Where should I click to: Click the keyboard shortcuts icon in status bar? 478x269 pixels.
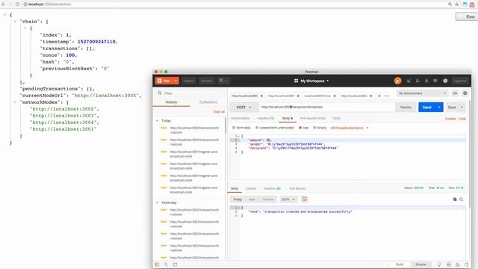[458, 265]
